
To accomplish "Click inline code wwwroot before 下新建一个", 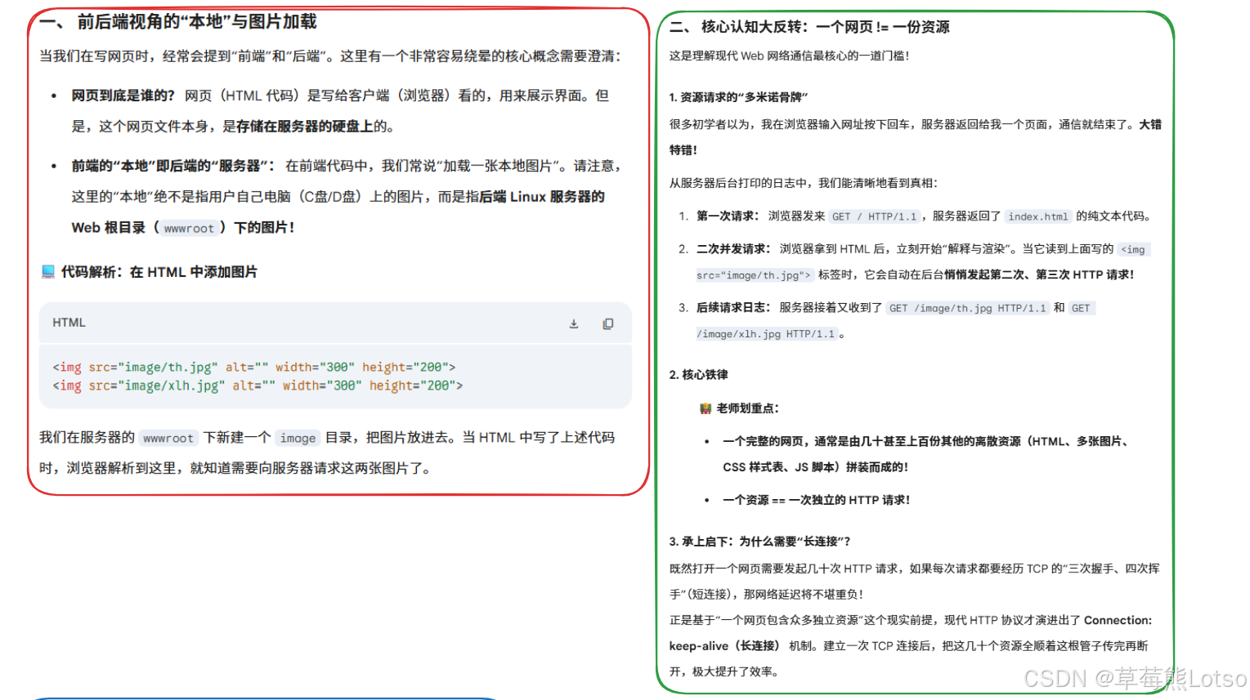I will point(168,439).
